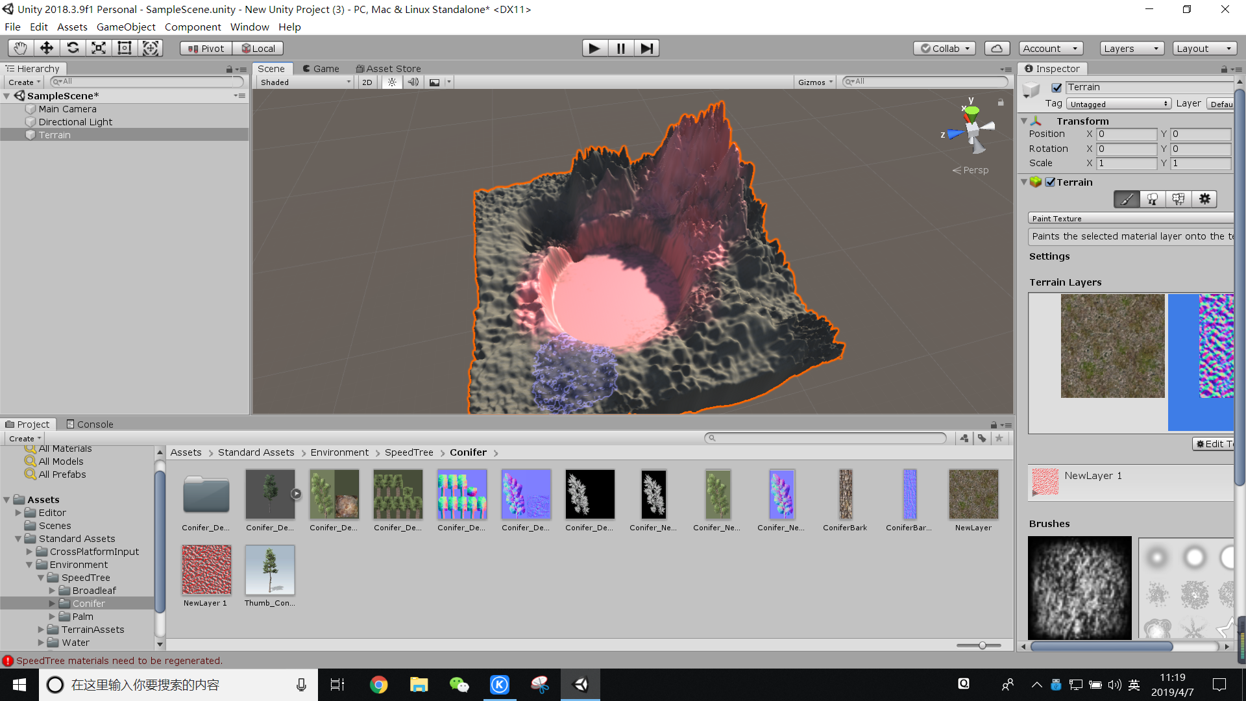The image size is (1246, 701).
Task: Toggle Local/Global handle rotation
Action: (x=258, y=48)
